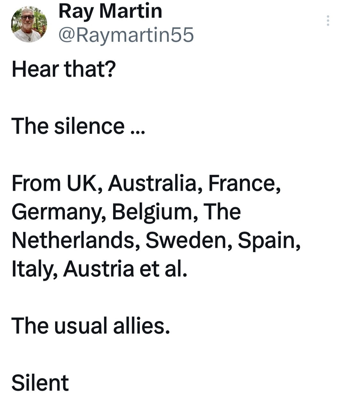The image size is (346, 406).
Task: Tap the @Raymartin55 handle
Action: (x=126, y=35)
